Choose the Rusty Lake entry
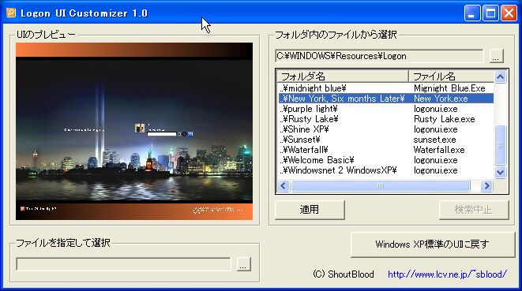This screenshot has width=522, height=291. 386,119
